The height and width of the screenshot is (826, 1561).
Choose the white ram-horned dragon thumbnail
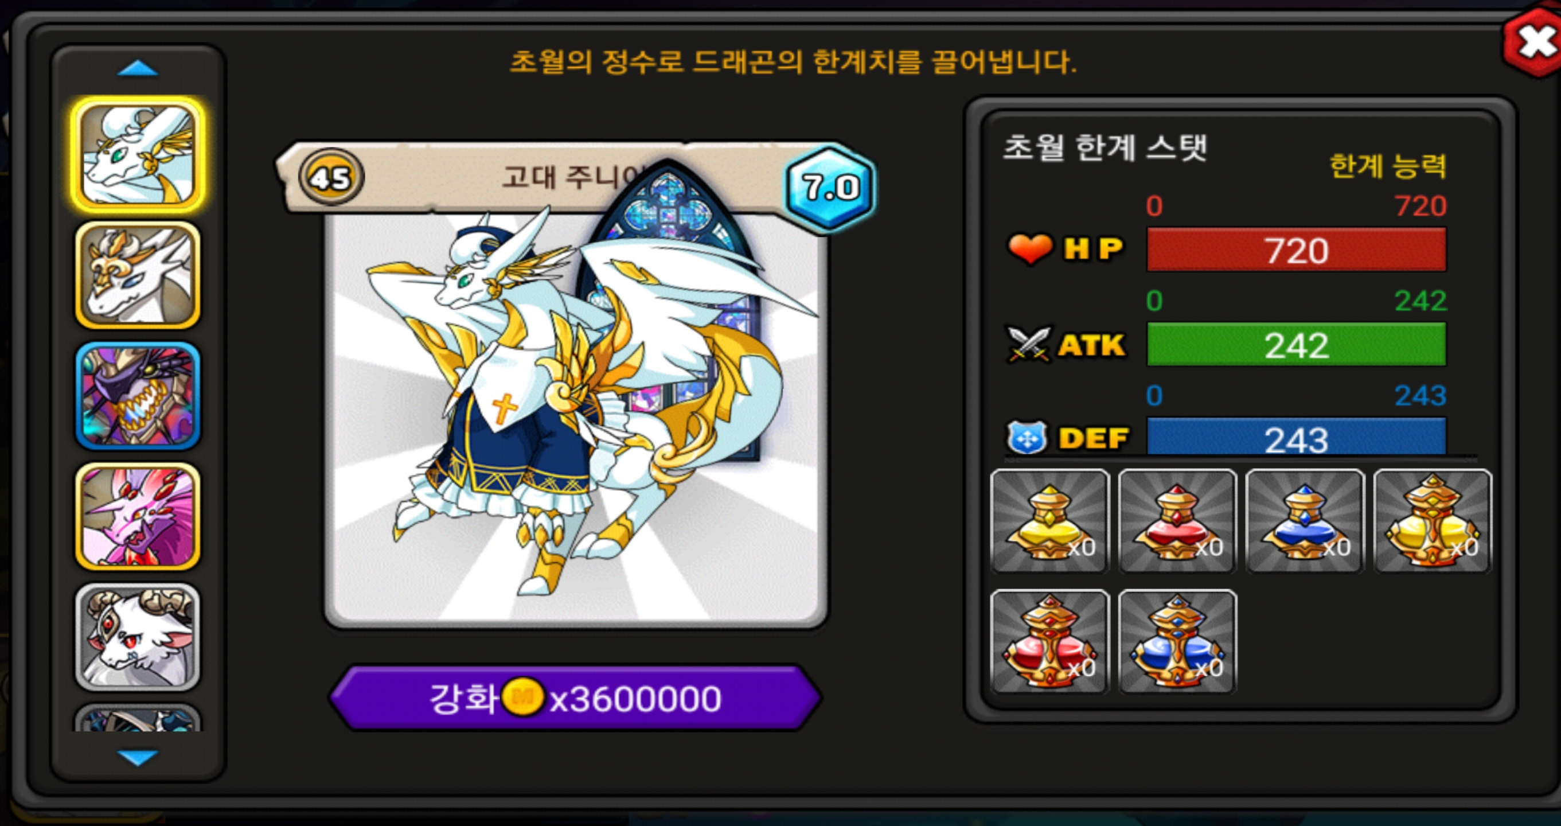point(138,637)
